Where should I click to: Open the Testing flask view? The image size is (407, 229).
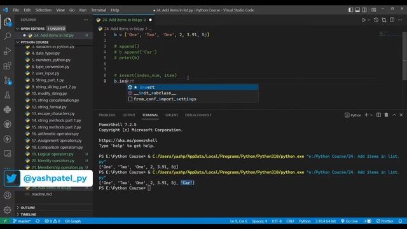click(7, 95)
